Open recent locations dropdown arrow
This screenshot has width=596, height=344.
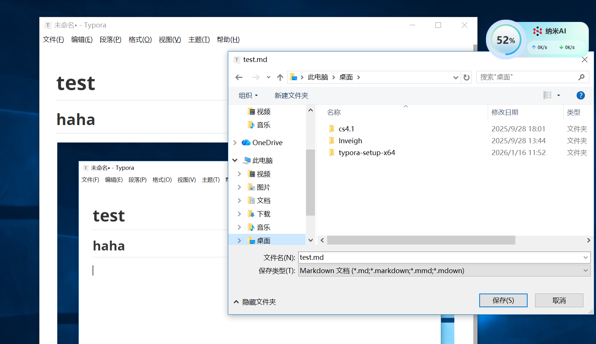pyautogui.click(x=268, y=77)
